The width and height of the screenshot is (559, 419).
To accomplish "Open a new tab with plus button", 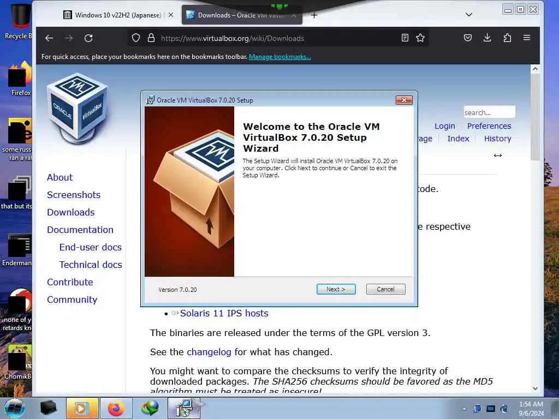I will 314,15.
